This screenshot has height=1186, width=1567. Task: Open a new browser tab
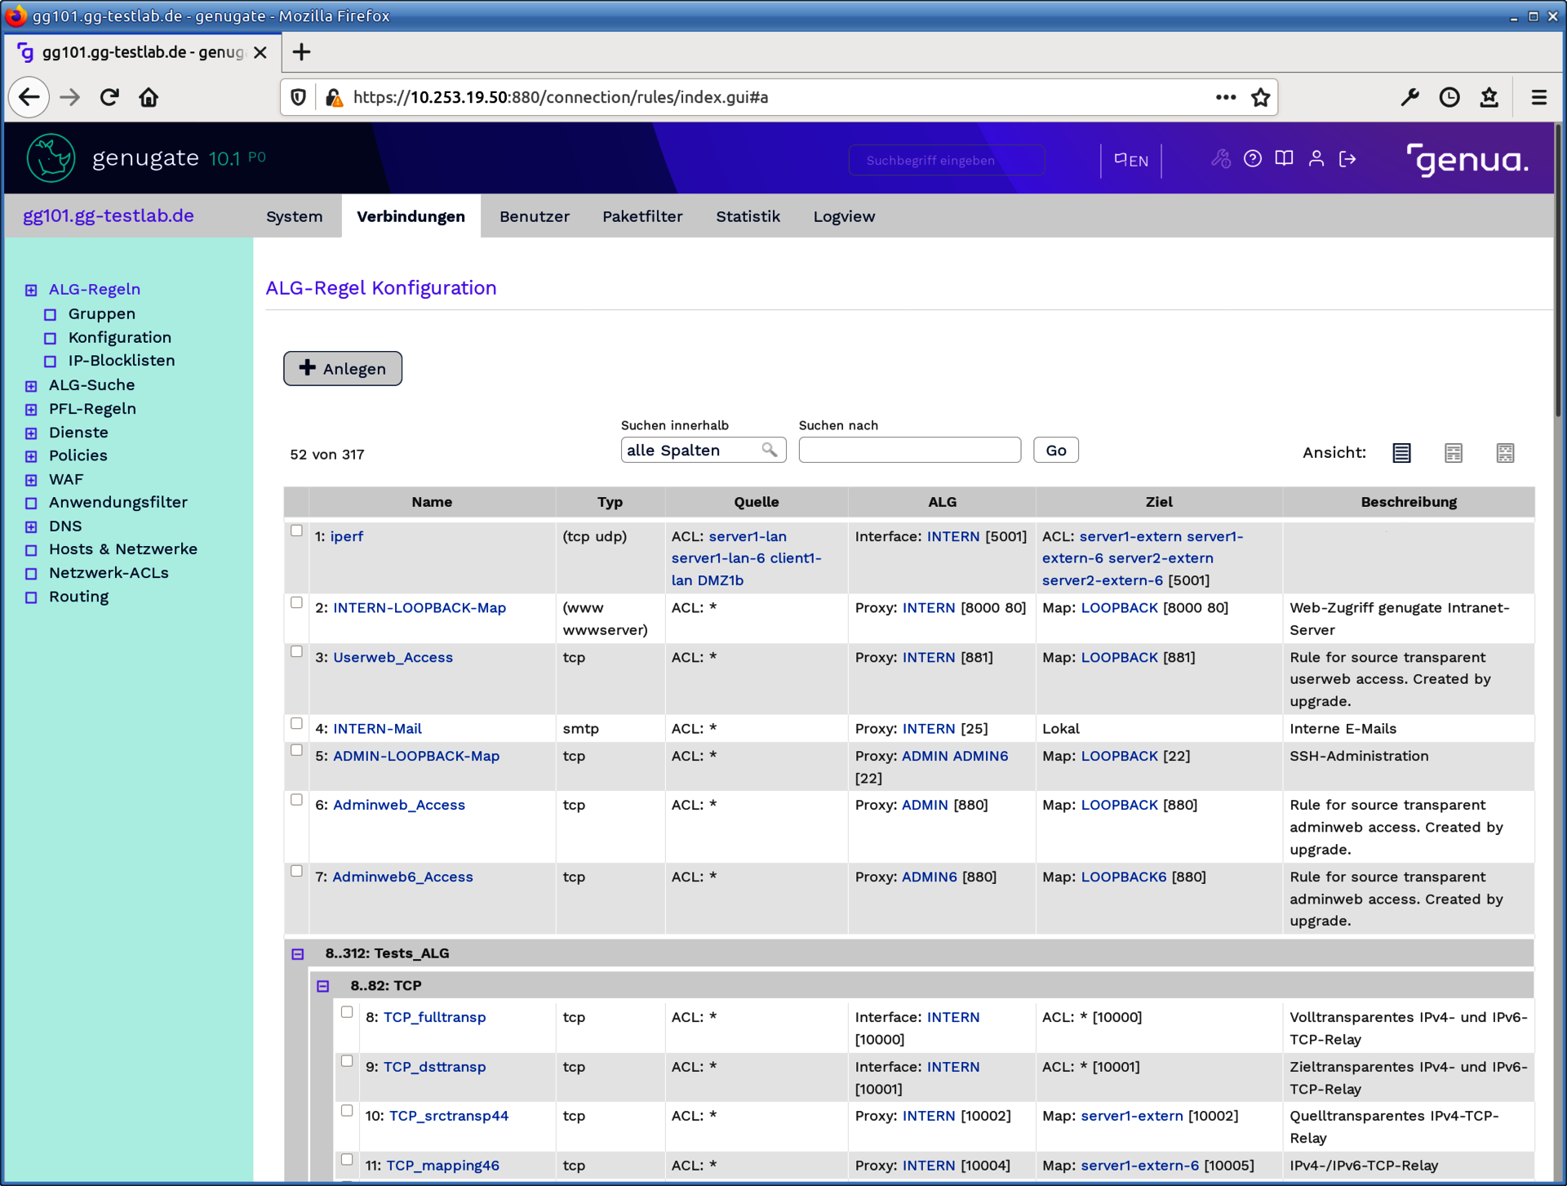pos(302,52)
